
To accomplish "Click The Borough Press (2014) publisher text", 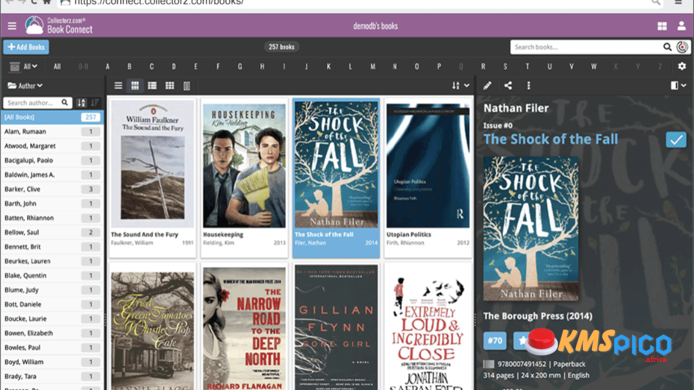I will click(x=538, y=316).
